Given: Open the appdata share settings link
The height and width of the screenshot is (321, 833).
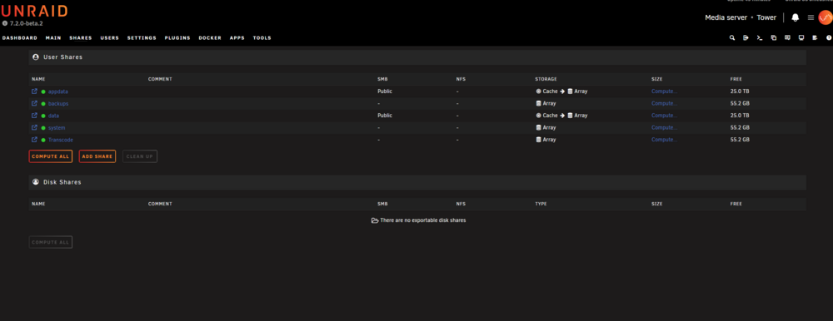Looking at the screenshot, I should (x=58, y=91).
